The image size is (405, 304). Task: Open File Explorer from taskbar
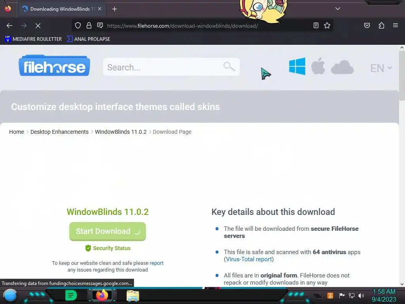133,296
